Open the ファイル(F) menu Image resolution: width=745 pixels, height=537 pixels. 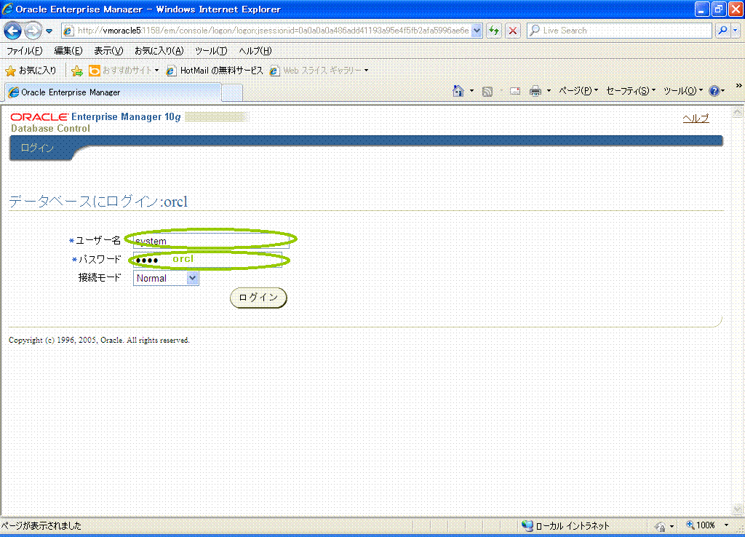(x=24, y=51)
